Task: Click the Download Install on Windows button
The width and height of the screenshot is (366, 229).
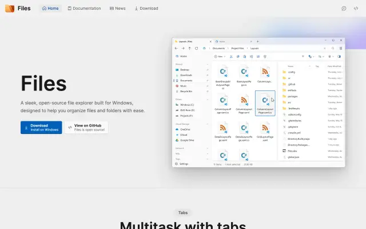Action: 41,127
